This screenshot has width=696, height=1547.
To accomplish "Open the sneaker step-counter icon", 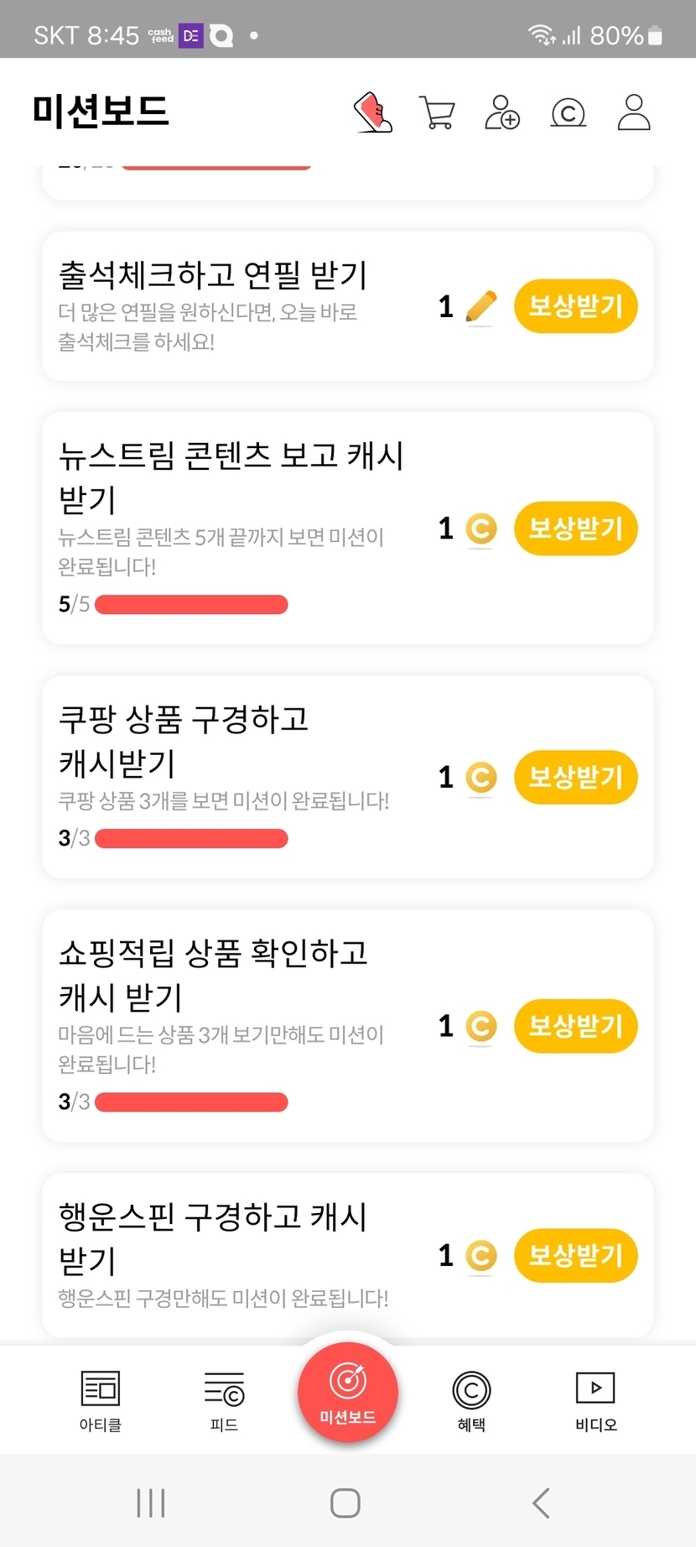I will [373, 112].
